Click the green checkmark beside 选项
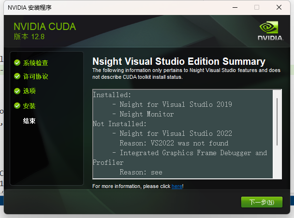Image resolution: width=294 pixels, height=218 pixels. pos(17,91)
